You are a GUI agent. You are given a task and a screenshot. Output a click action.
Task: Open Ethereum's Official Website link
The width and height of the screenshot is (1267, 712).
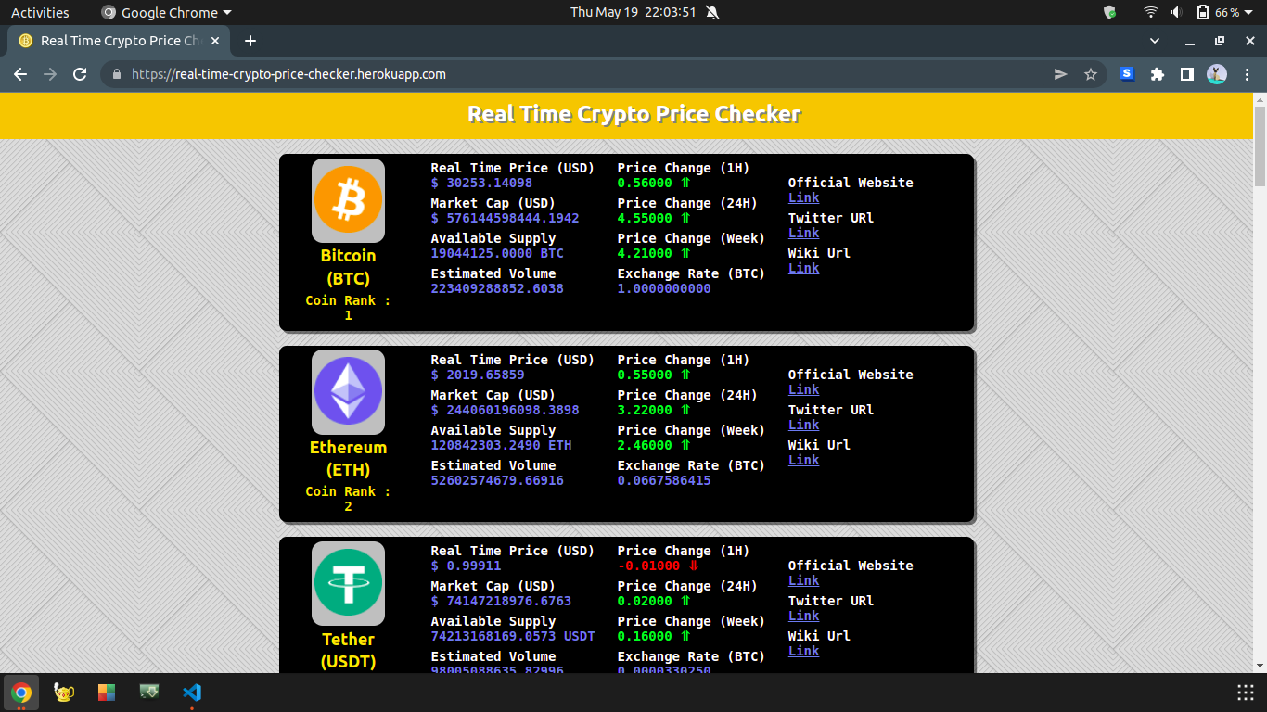[x=803, y=389]
